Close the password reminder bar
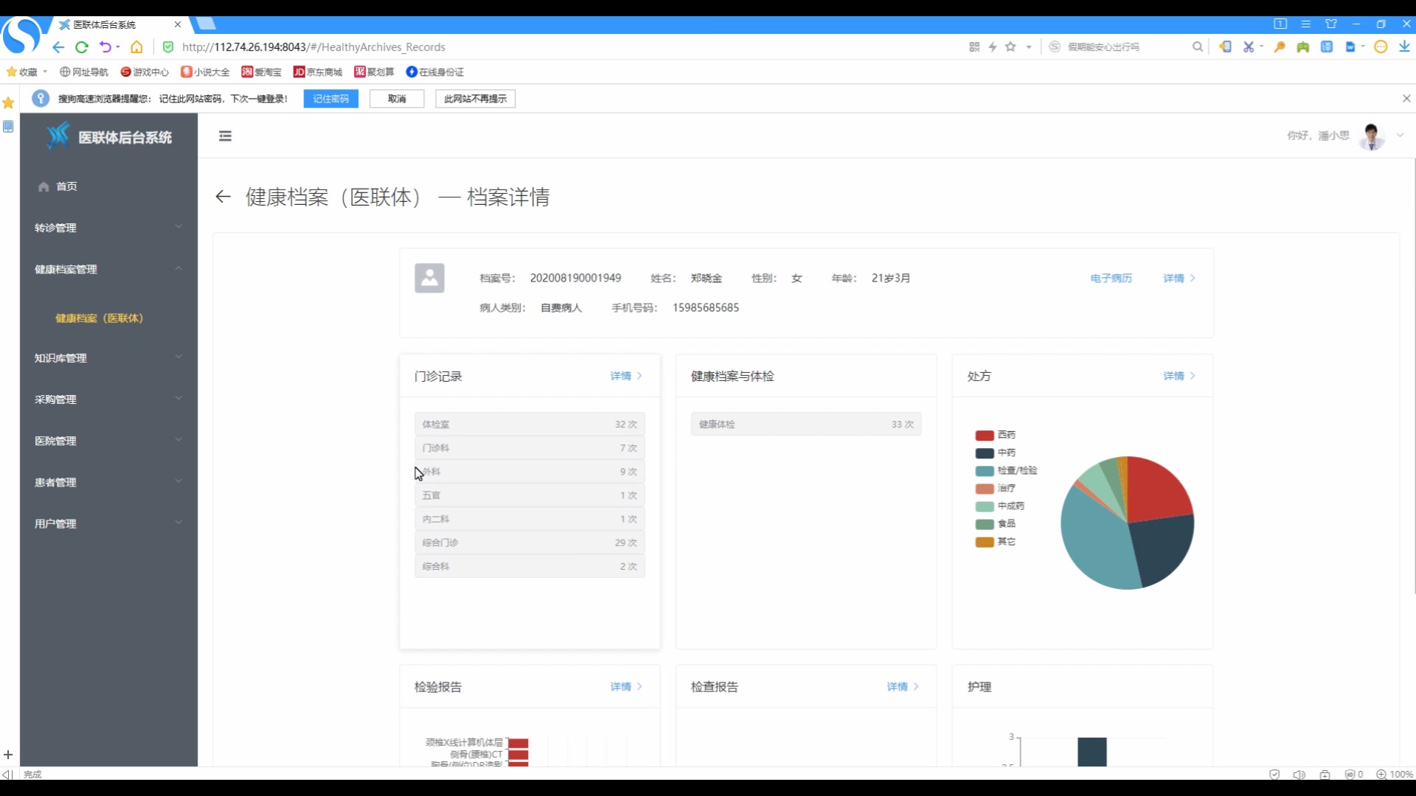Viewport: 1416px width, 796px height. [1406, 98]
